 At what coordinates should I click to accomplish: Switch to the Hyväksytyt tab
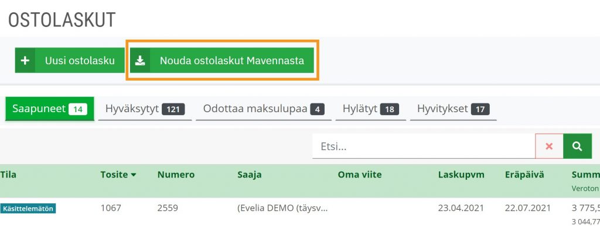pyautogui.click(x=145, y=109)
